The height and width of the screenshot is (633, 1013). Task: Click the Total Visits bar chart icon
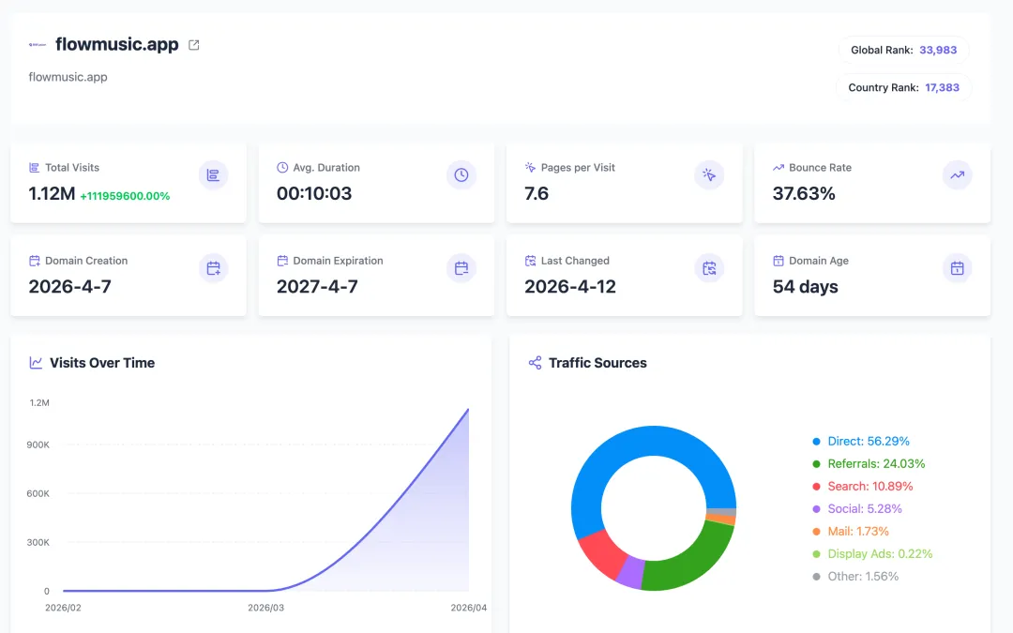pyautogui.click(x=213, y=175)
